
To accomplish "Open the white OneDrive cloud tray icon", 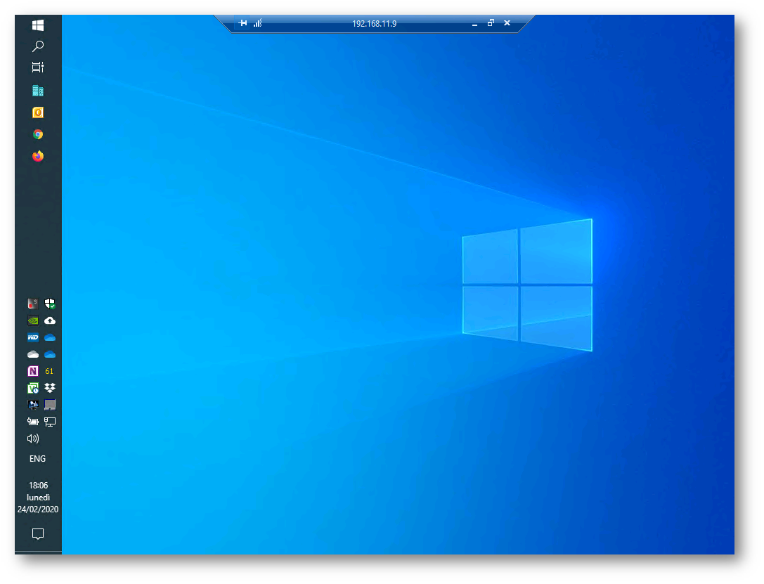I will tap(32, 354).
